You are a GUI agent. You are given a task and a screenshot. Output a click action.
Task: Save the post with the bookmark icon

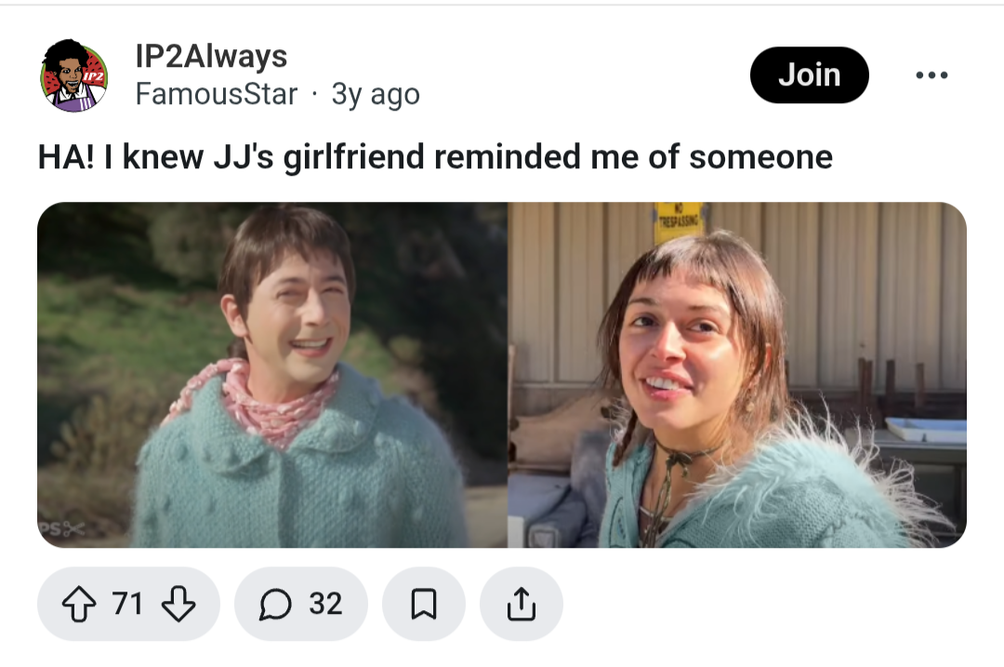(423, 604)
